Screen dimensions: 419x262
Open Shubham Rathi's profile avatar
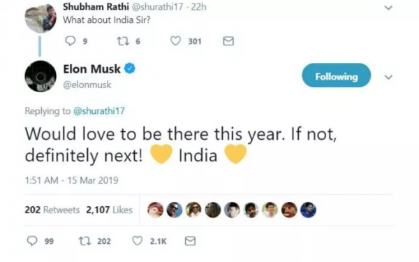pyautogui.click(x=41, y=18)
